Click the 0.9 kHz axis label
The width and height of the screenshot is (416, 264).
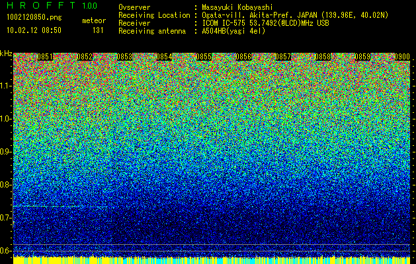(5, 152)
